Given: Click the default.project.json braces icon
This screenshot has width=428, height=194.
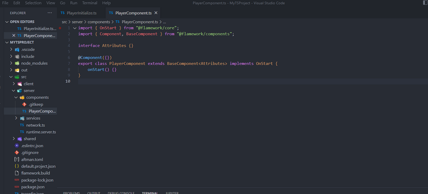Looking at the screenshot, I should tap(17, 166).
